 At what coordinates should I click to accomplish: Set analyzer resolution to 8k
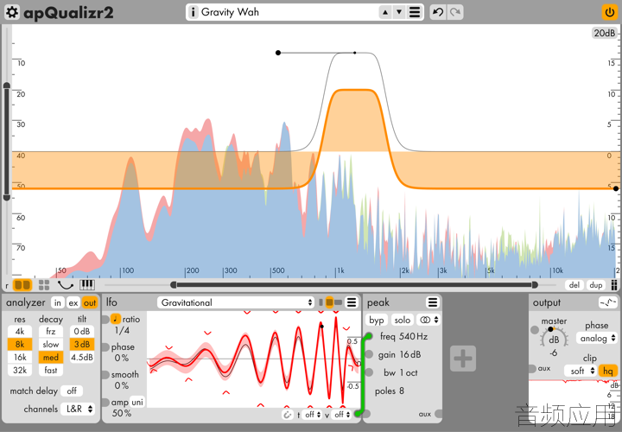[19, 345]
